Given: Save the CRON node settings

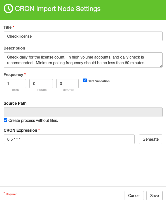Looking at the screenshot, I should (154, 196).
